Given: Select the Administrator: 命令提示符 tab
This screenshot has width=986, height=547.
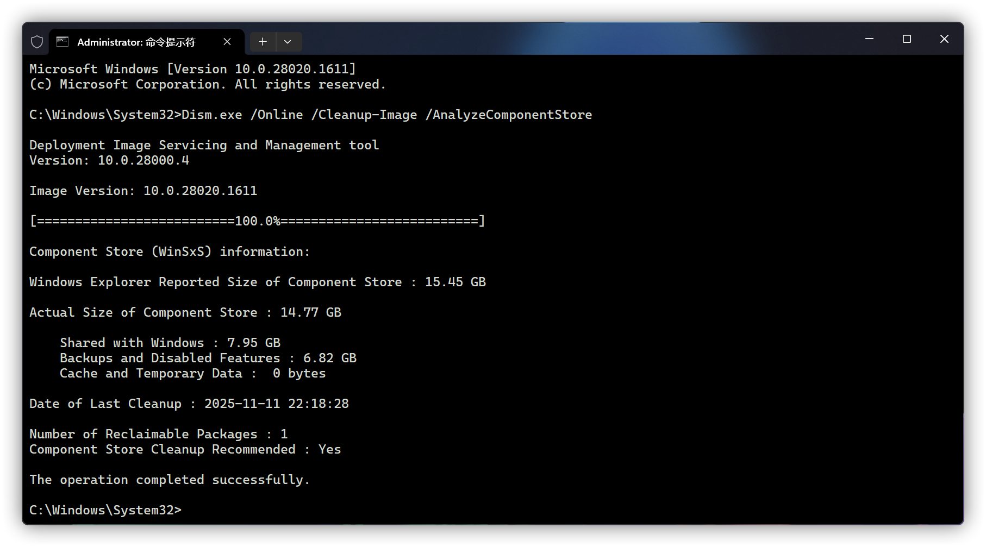Looking at the screenshot, I should tap(136, 42).
